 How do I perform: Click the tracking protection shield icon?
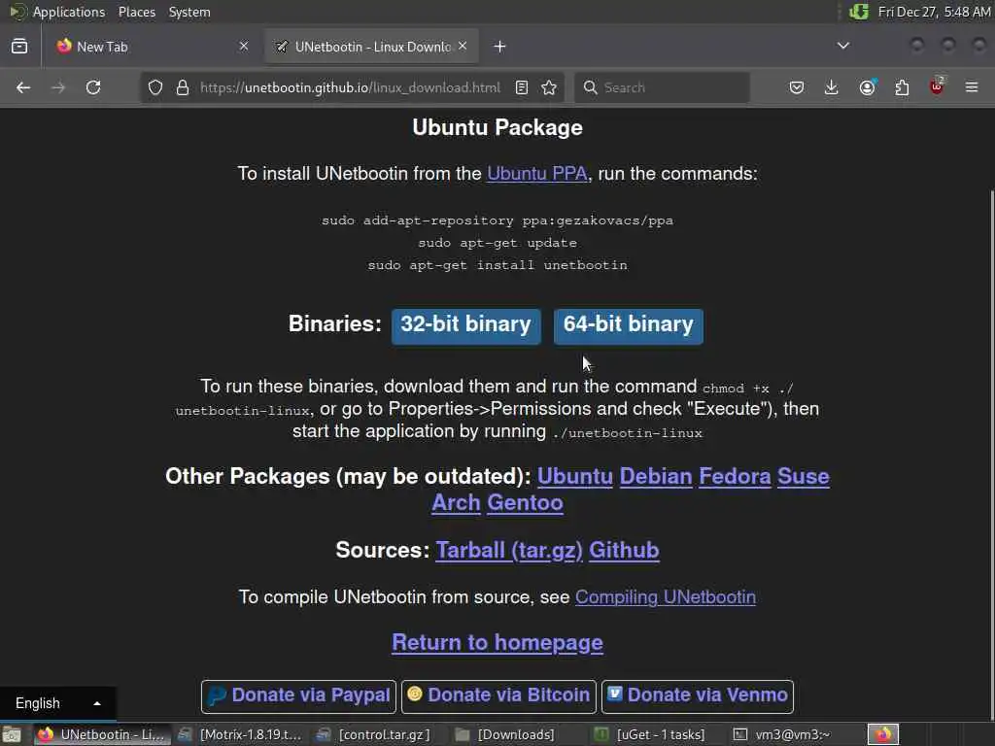(155, 87)
